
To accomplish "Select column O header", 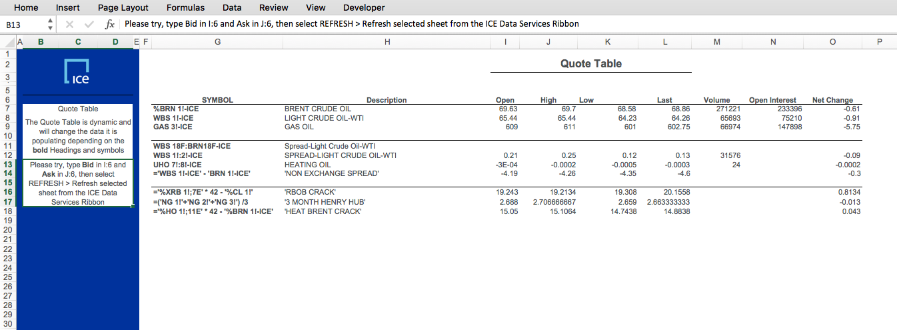I will 833,42.
